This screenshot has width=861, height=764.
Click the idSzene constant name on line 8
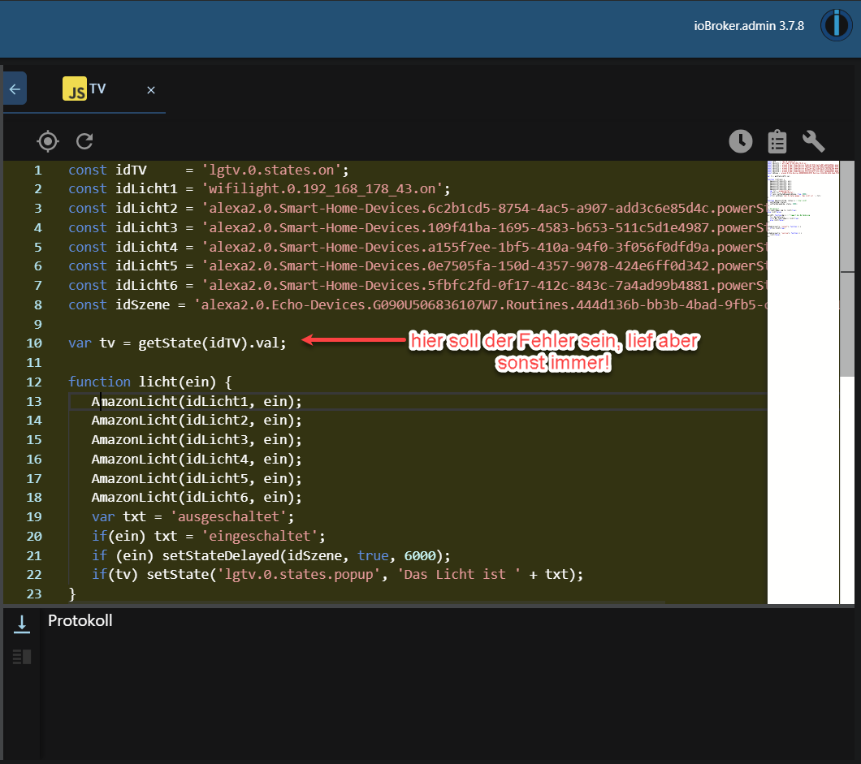[142, 304]
